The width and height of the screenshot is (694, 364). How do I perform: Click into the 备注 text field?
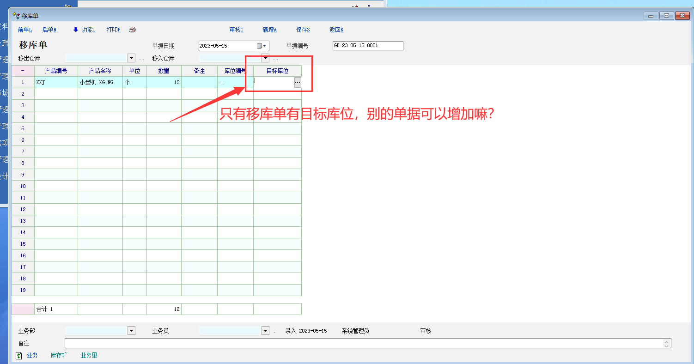coord(364,343)
